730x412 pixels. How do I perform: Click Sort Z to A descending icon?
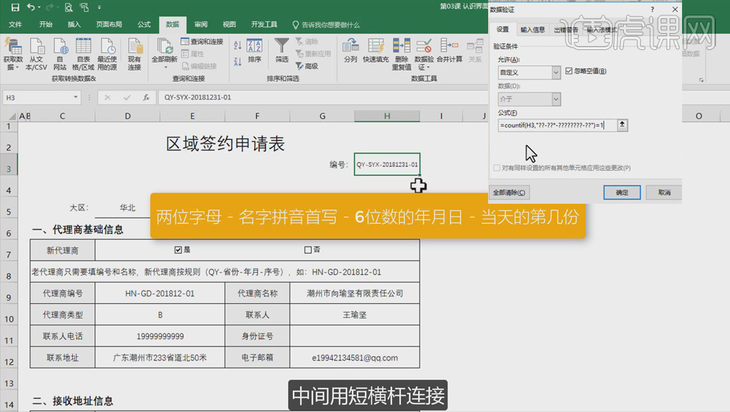pyautogui.click(x=237, y=61)
